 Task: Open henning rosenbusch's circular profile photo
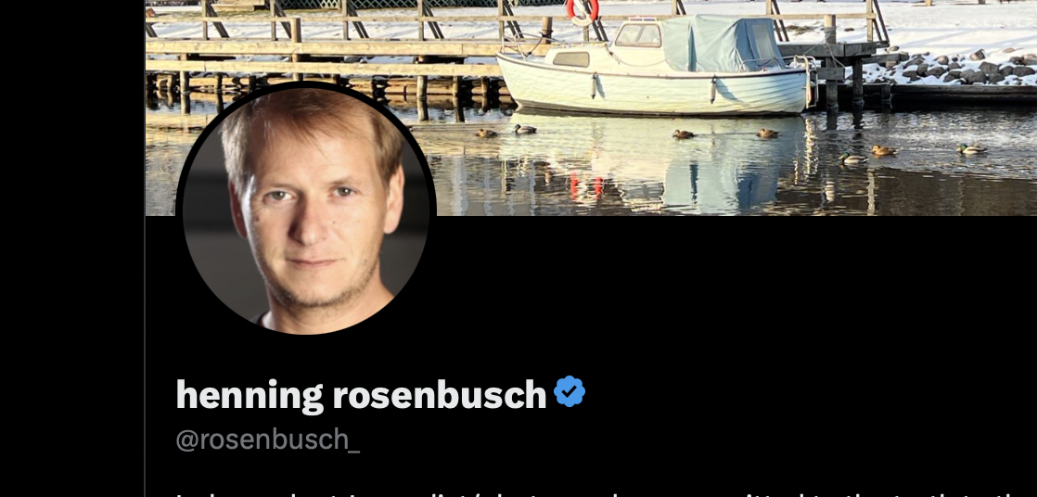pyautogui.click(x=306, y=210)
